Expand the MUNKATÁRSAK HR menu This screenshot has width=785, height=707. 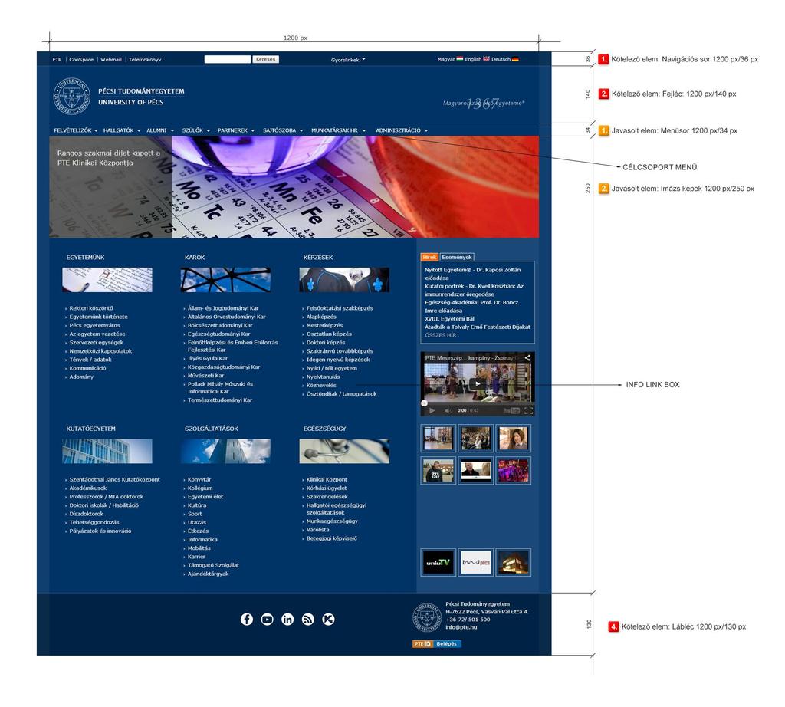point(338,130)
